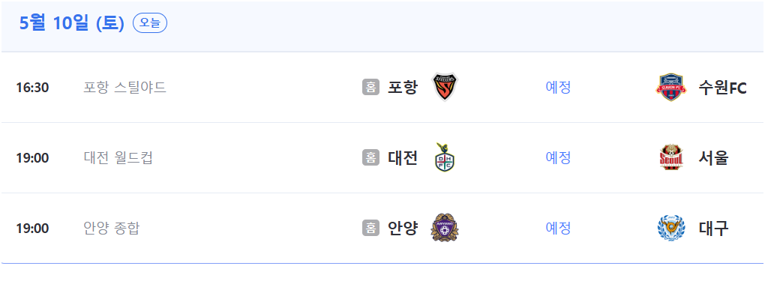Click the FC Anyang purple crest

445,228
